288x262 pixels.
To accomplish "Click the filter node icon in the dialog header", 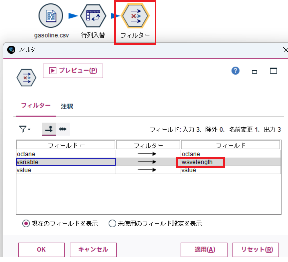I will coord(26,77).
